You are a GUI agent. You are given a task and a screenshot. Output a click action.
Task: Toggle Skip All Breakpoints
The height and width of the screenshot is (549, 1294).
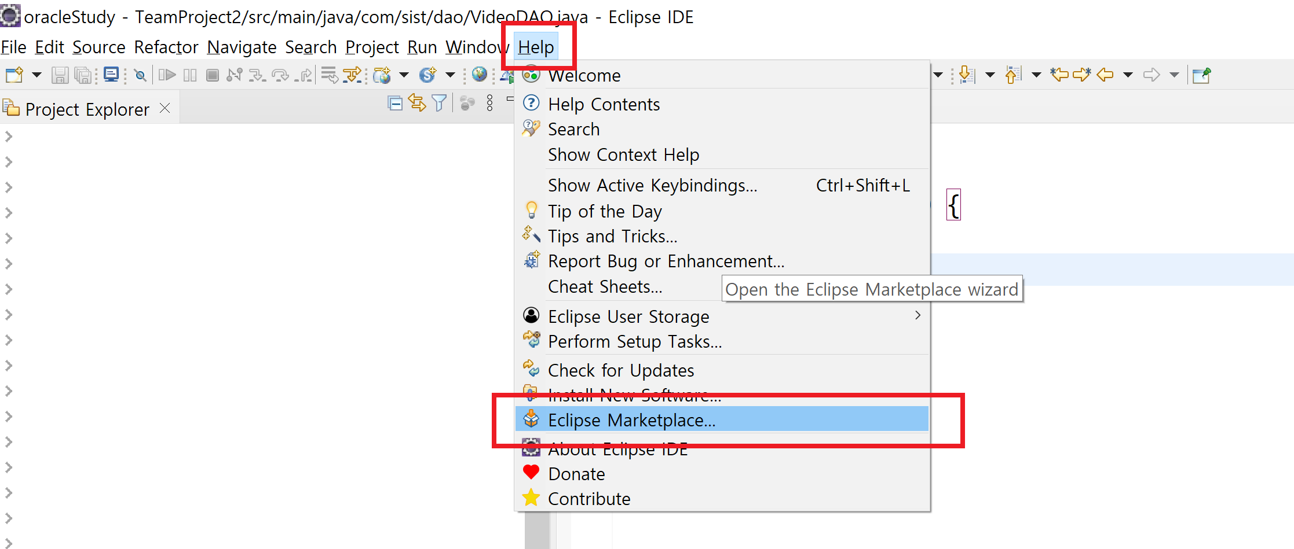tap(140, 75)
